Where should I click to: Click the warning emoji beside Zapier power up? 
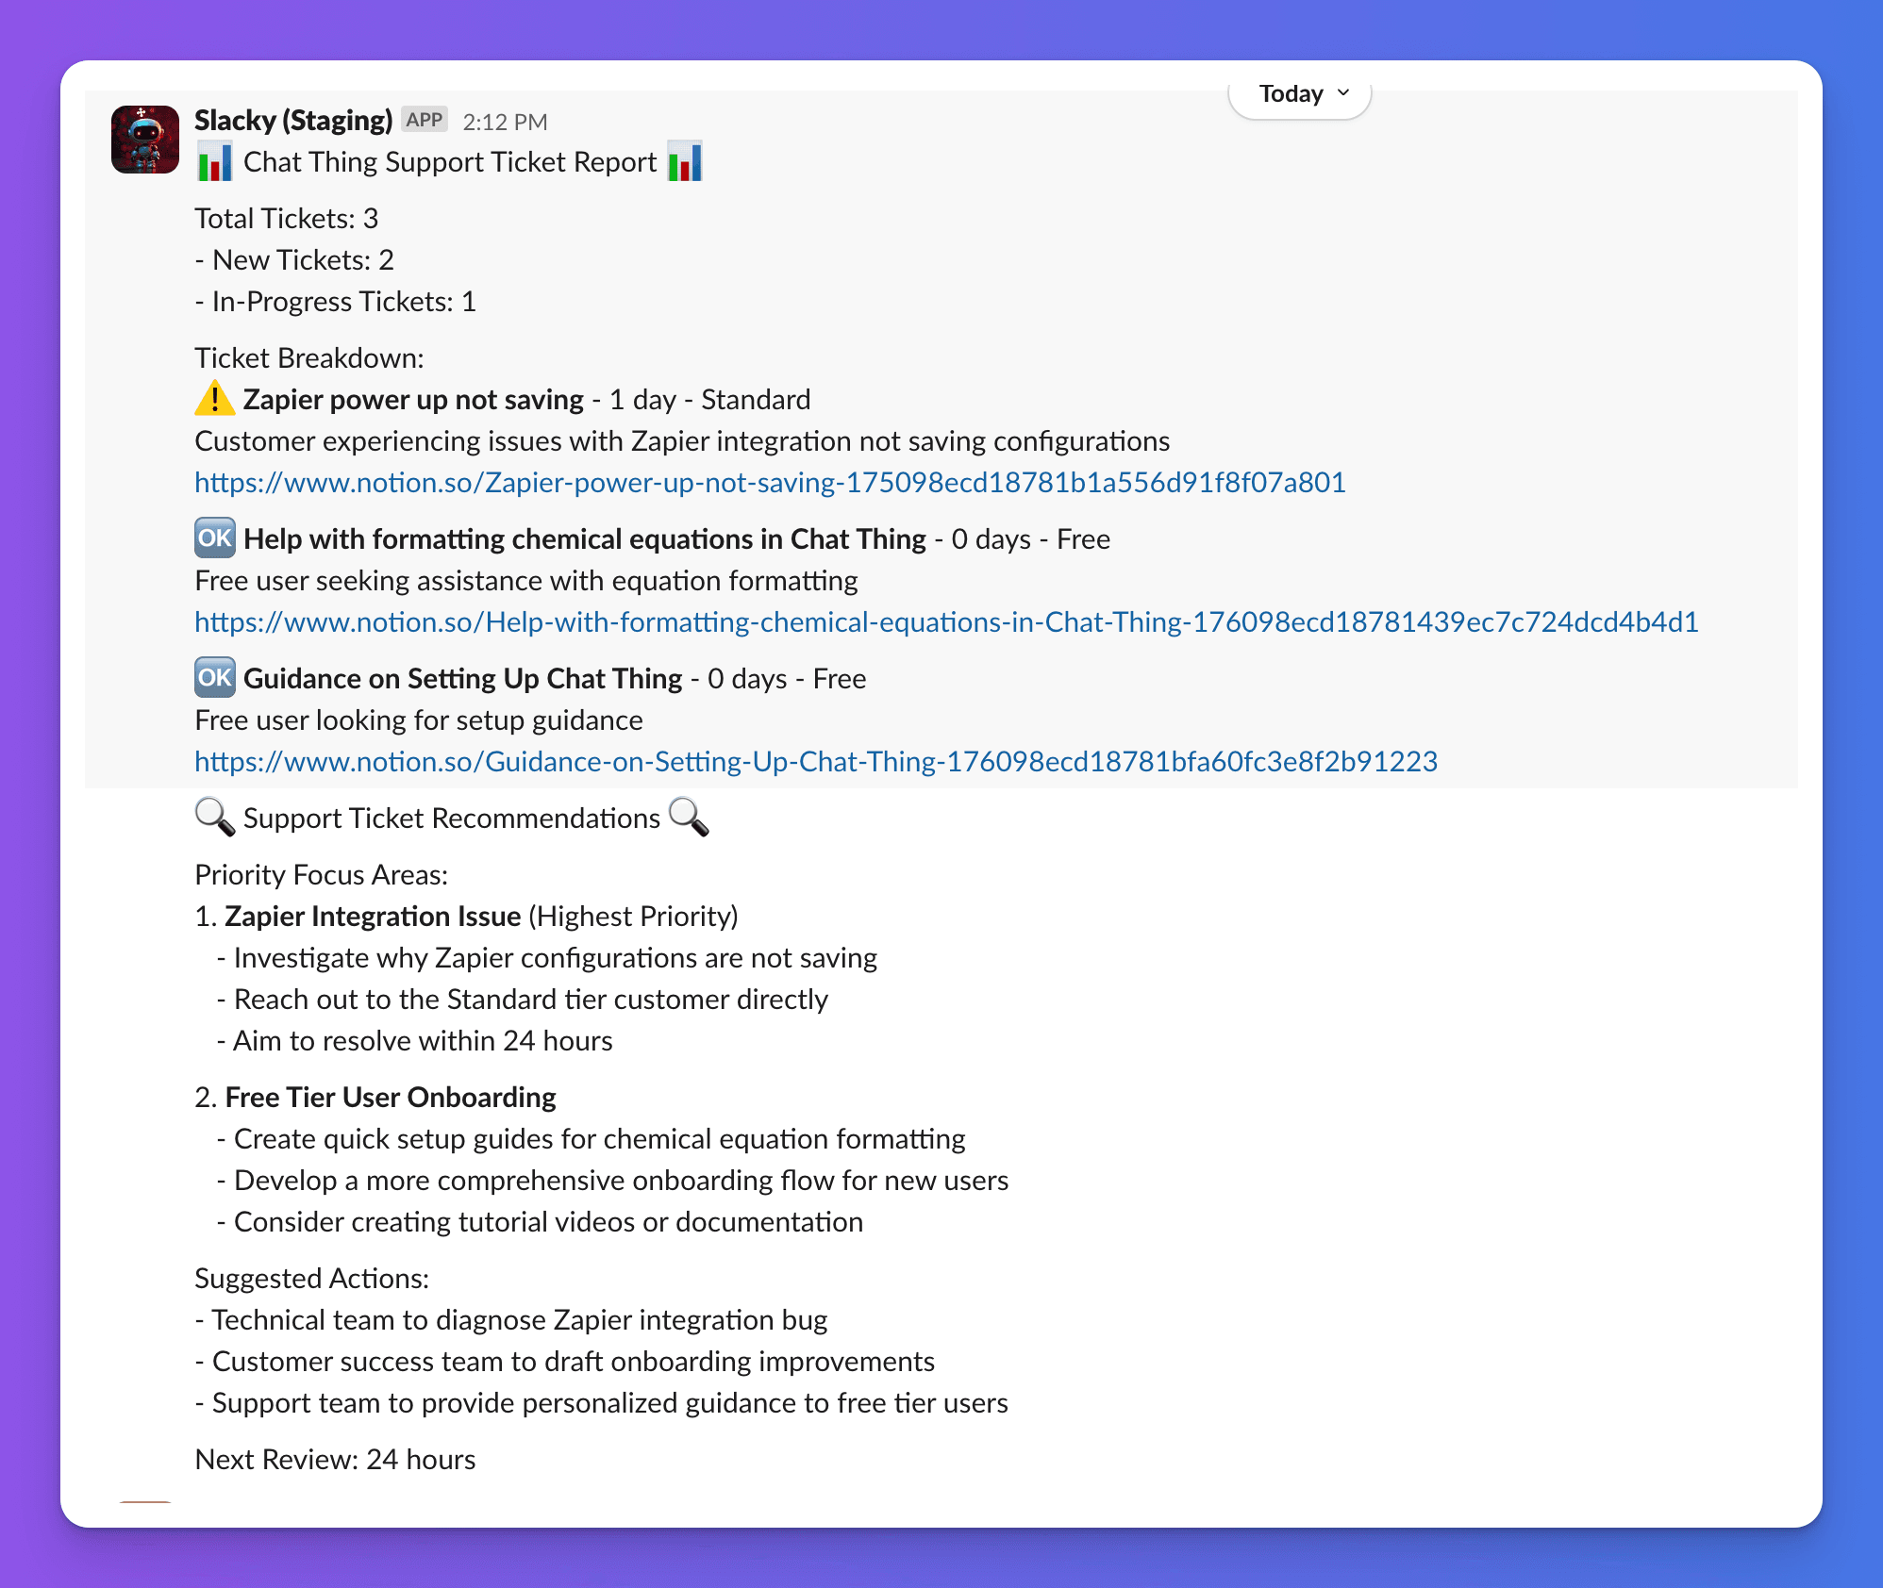point(215,399)
